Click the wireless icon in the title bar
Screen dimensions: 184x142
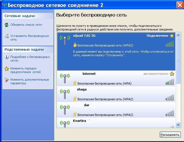[4, 5]
